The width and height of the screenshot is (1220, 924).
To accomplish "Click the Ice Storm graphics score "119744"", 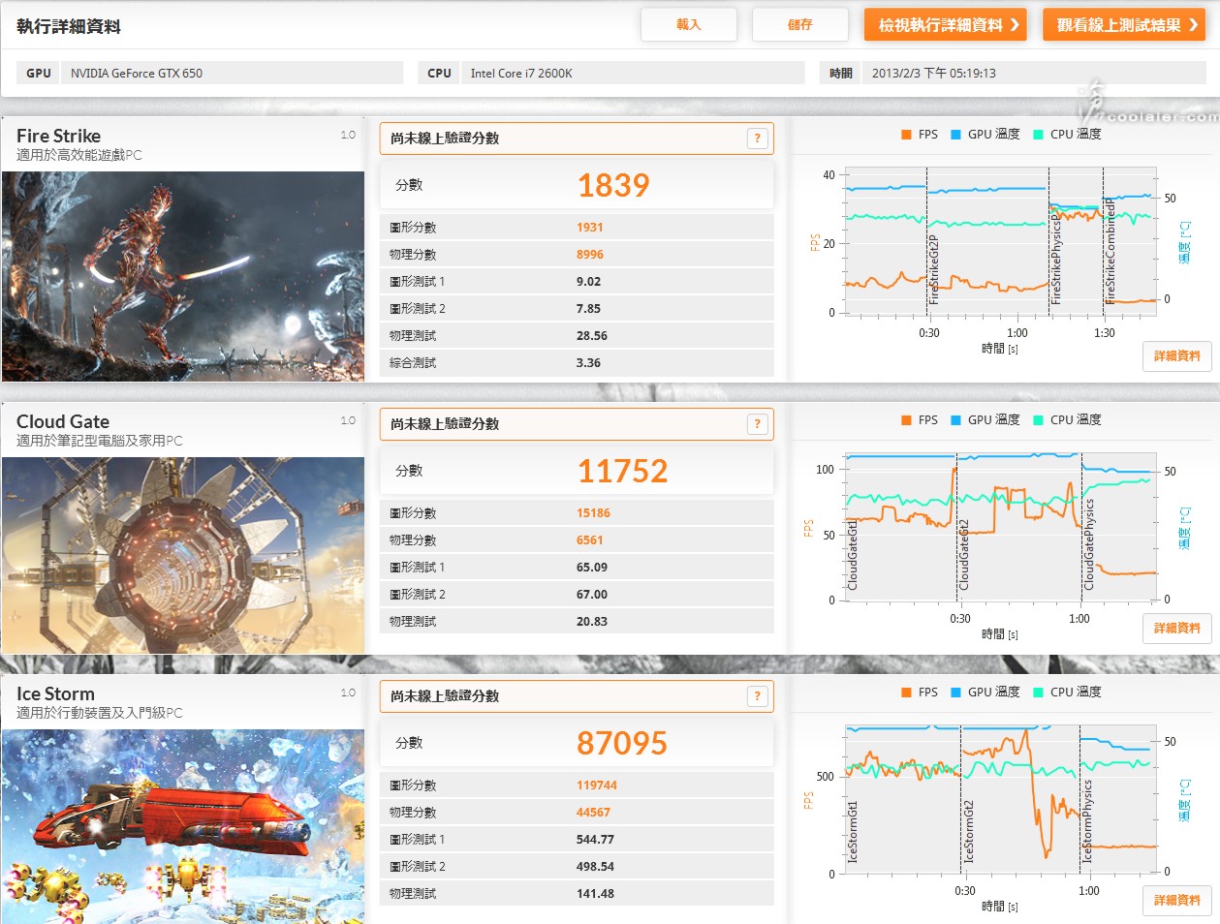I will (x=597, y=785).
